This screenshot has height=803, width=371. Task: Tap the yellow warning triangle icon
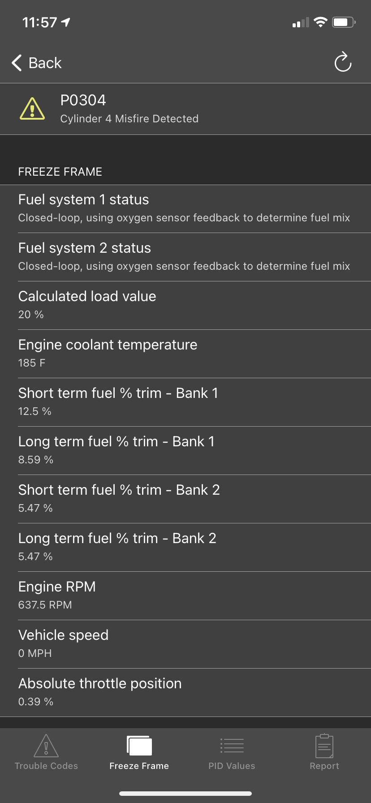32,109
